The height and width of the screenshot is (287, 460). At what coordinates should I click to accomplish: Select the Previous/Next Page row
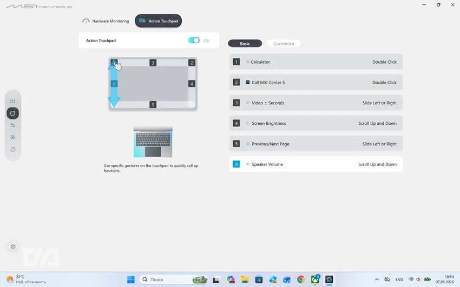coord(316,144)
